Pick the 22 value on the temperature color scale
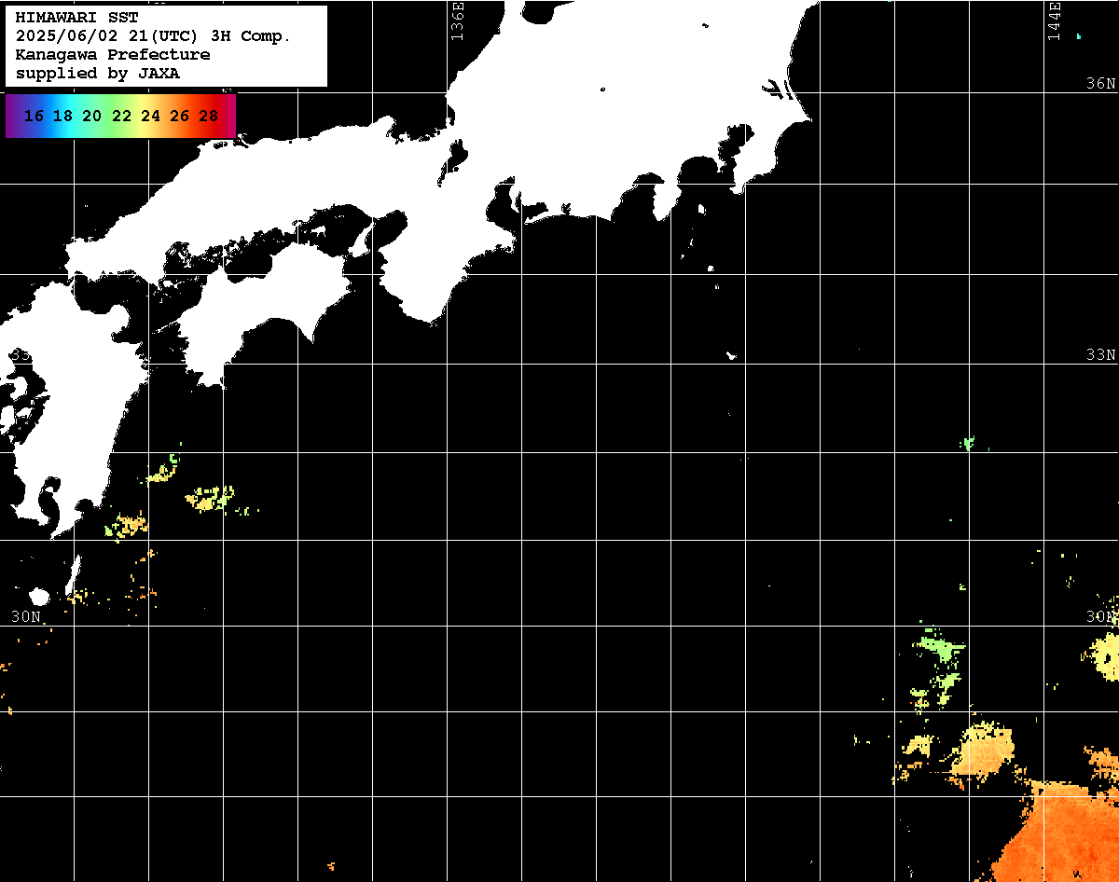Screen dimensions: 1119x882 [121, 117]
